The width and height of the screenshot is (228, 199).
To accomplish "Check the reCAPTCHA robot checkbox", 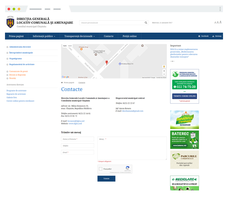I will [x=100, y=169].
